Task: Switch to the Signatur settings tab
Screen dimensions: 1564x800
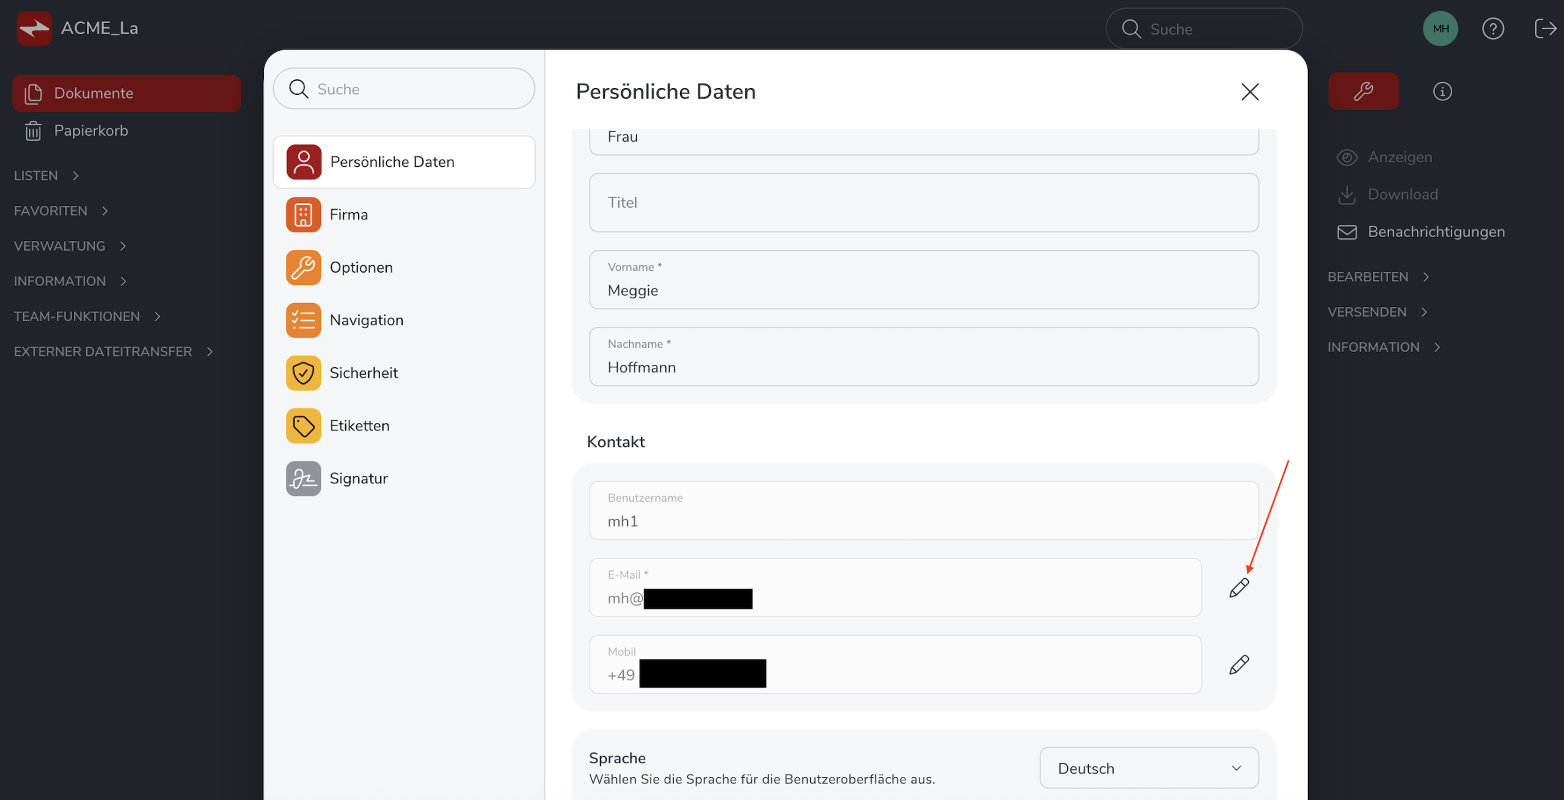Action: pos(358,479)
